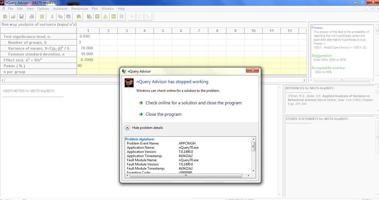The image size is (379, 200).
Task: Click column header 12
Action: click(290, 31)
